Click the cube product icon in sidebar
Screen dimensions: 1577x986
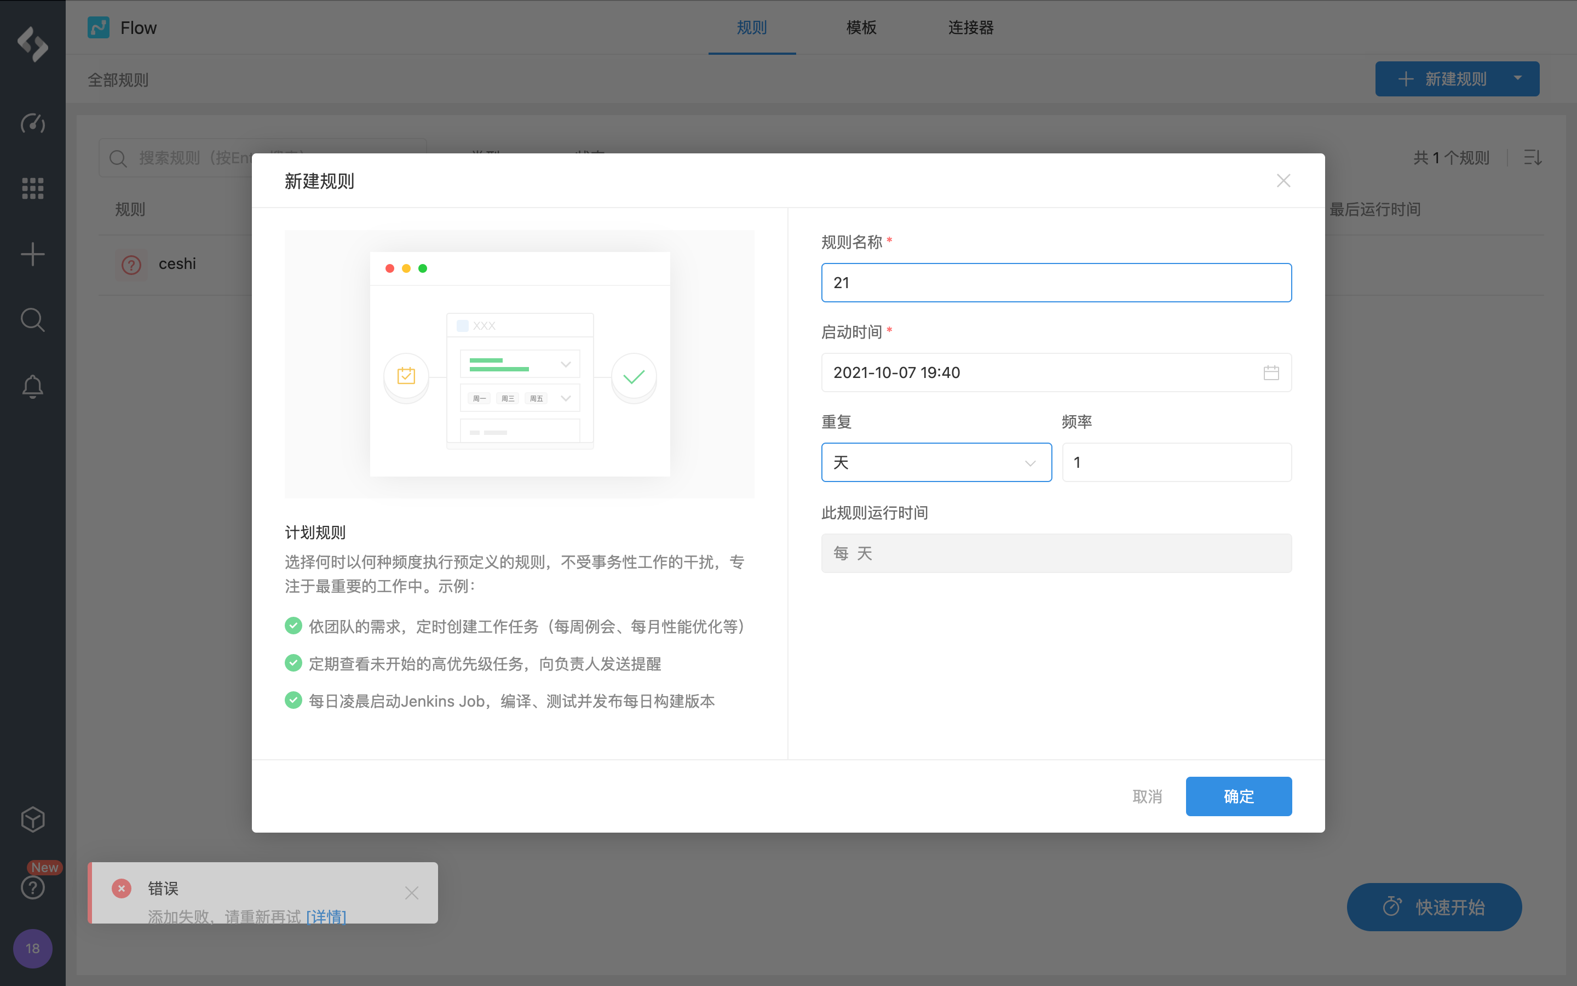pyautogui.click(x=33, y=819)
